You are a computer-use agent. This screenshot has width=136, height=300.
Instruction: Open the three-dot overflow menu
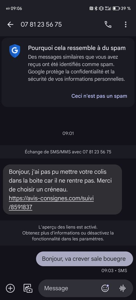tap(126, 25)
